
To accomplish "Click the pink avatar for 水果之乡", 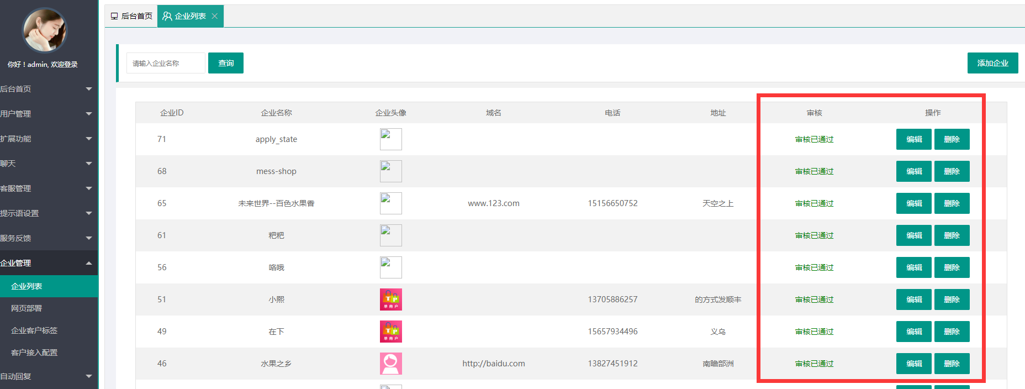I will [390, 364].
